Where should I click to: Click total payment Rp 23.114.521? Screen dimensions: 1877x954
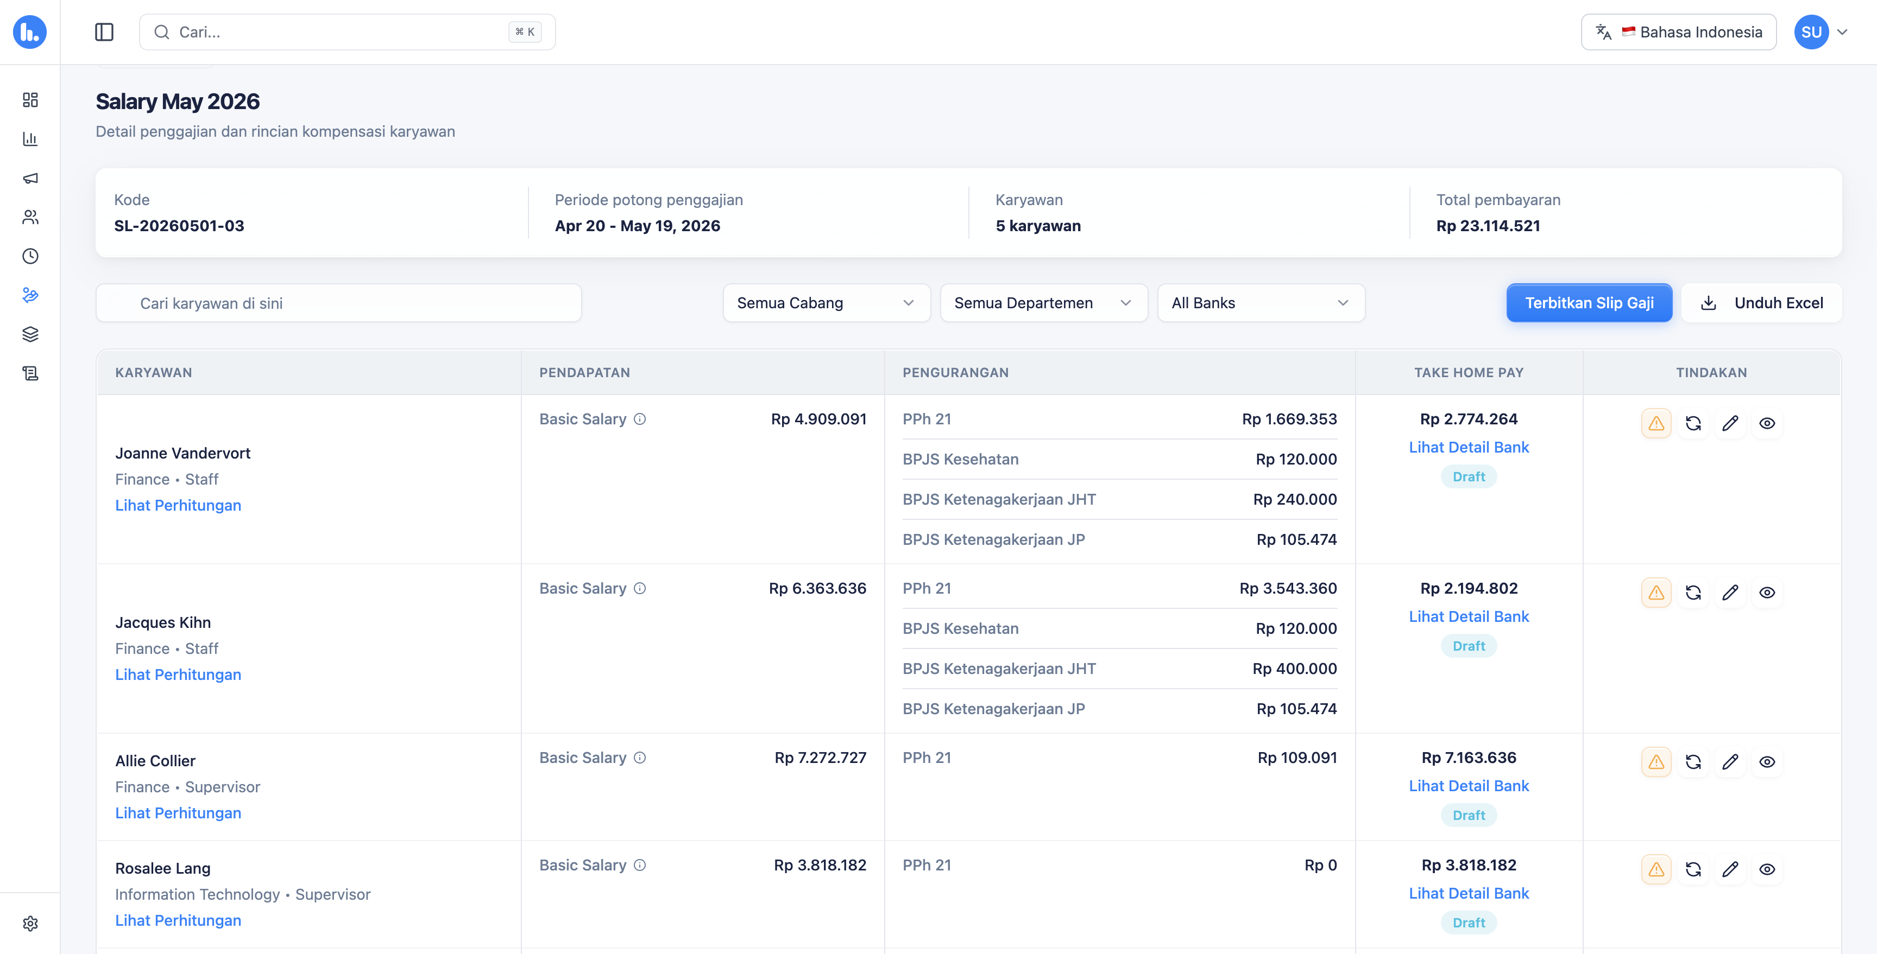coord(1489,226)
